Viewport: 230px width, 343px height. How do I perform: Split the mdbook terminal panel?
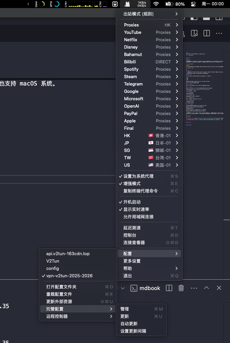(169, 288)
